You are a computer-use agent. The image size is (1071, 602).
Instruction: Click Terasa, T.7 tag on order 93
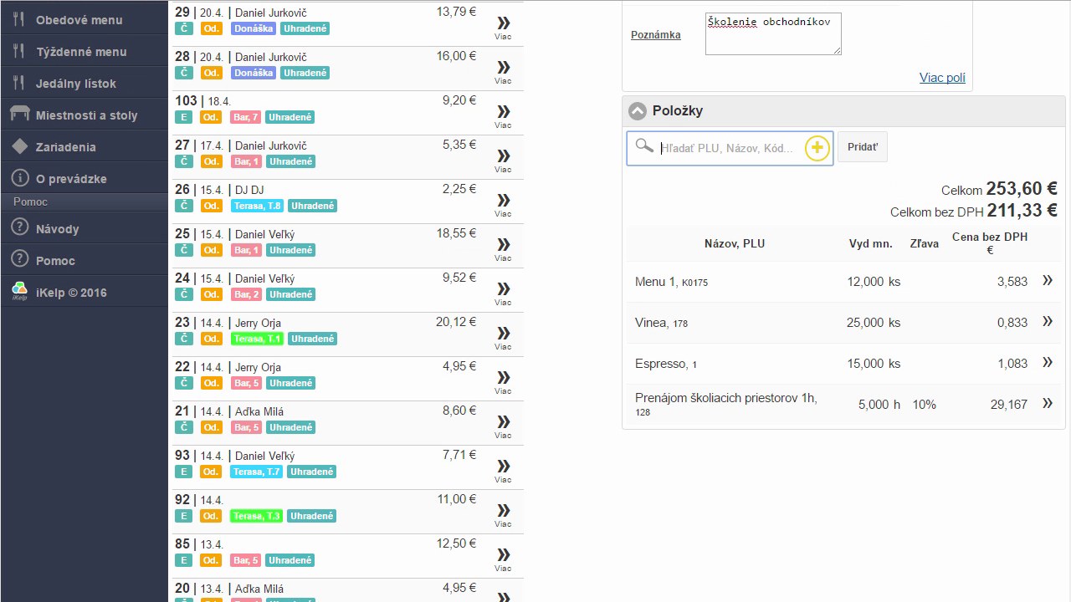tap(258, 472)
